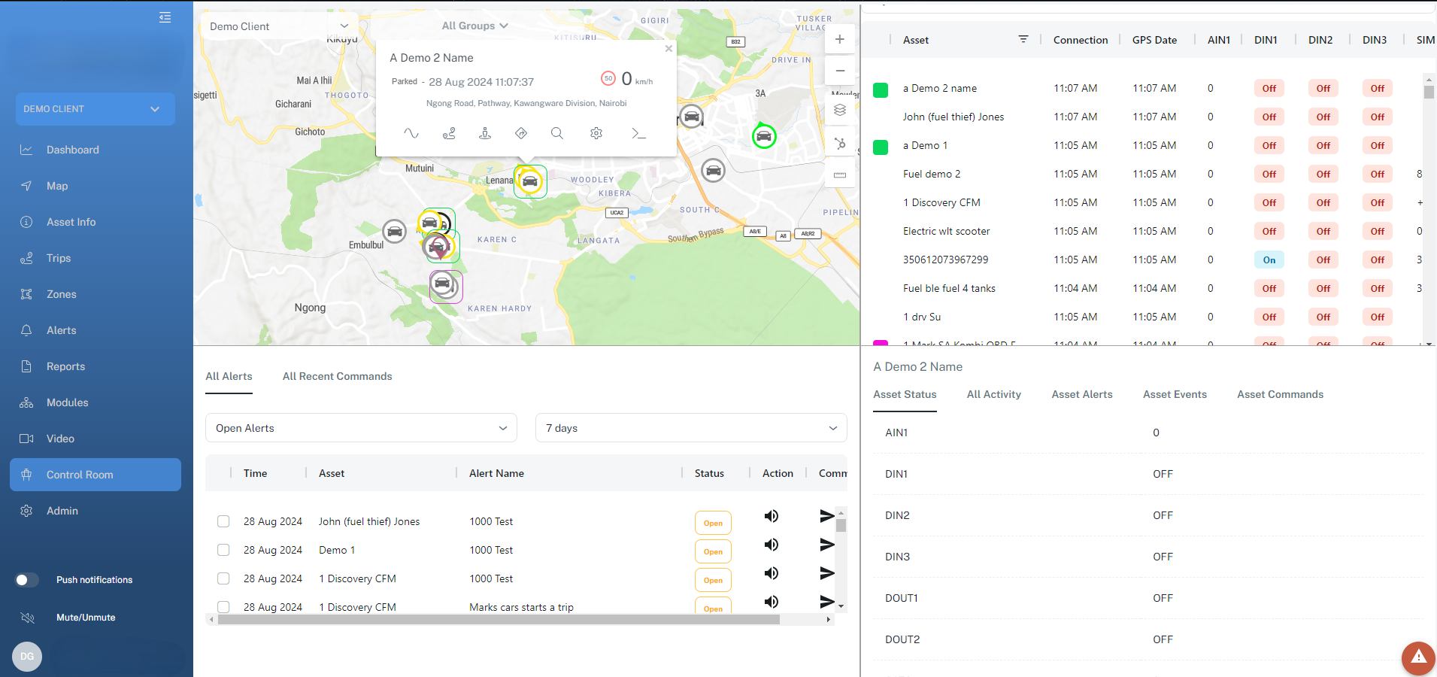Image resolution: width=1437 pixels, height=677 pixels.
Task: Switch to All Recent Commands tab
Action: 337,376
